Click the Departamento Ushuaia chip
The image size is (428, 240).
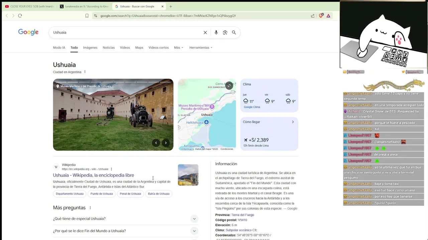pos(70,194)
